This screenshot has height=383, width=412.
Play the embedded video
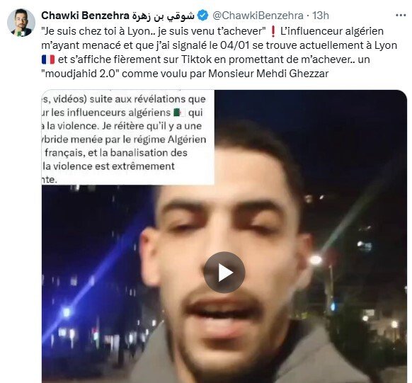[224, 273]
